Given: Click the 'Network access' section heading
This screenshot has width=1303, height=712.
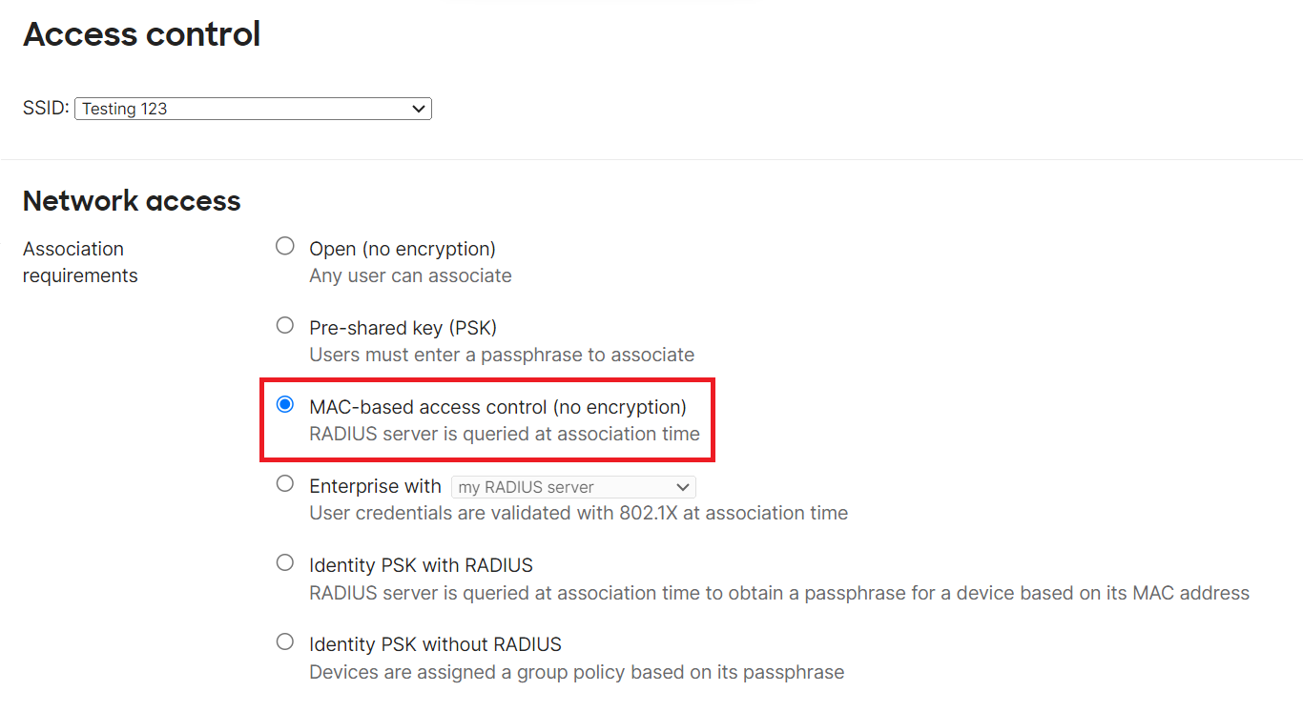Looking at the screenshot, I should click(132, 201).
